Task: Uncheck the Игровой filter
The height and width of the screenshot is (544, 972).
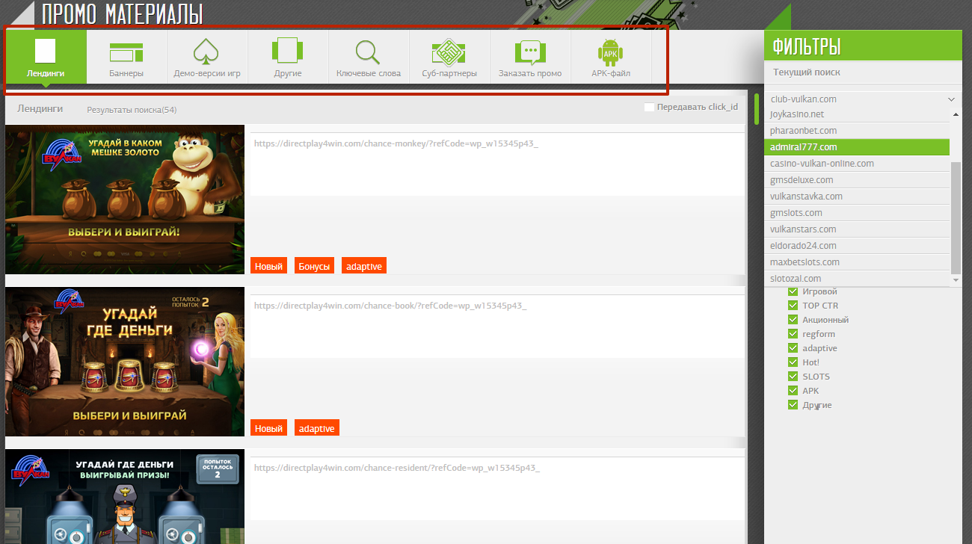Action: tap(793, 291)
